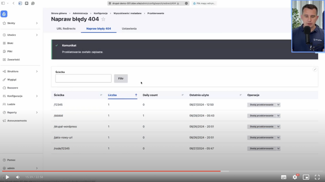Click Wyszukiwanie i metadane breadcrumb

(x=127, y=13)
